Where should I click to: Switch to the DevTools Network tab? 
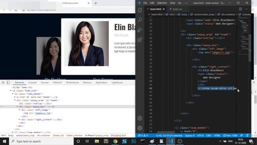(x=57, y=82)
